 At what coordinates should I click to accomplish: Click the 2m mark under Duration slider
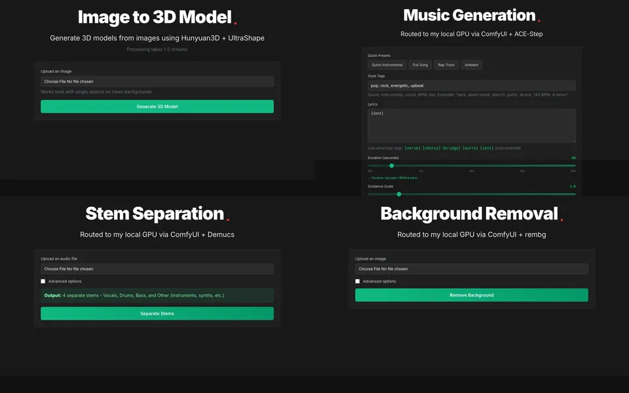click(421, 171)
